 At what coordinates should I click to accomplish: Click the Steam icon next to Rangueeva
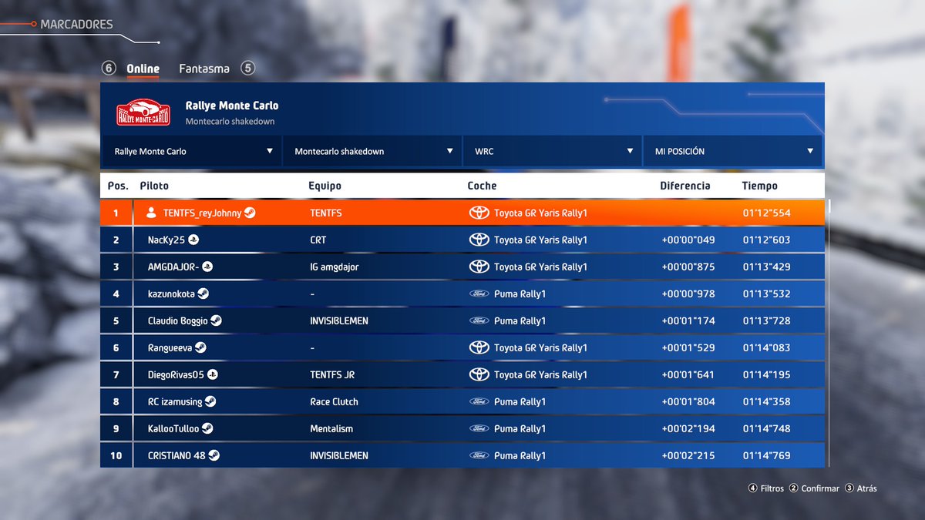pos(200,347)
